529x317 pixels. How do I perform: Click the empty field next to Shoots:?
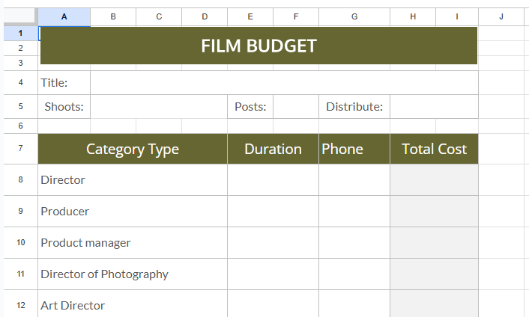(x=158, y=107)
